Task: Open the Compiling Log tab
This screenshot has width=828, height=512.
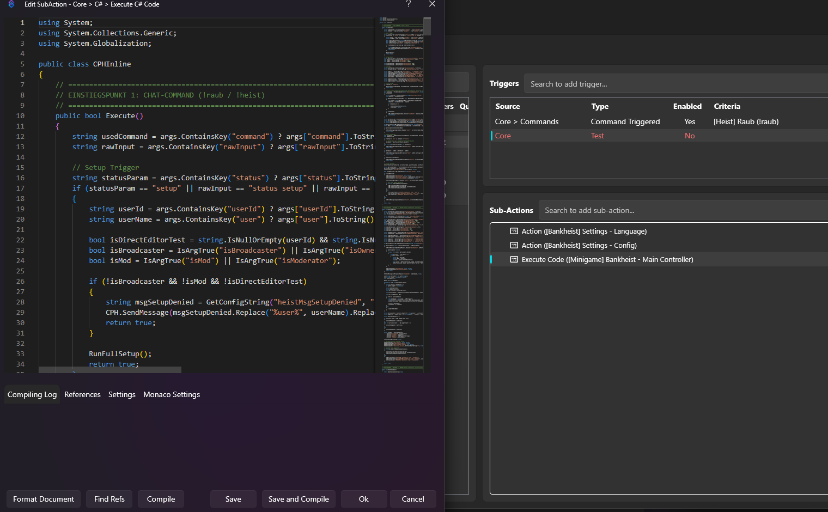Action: coord(32,394)
